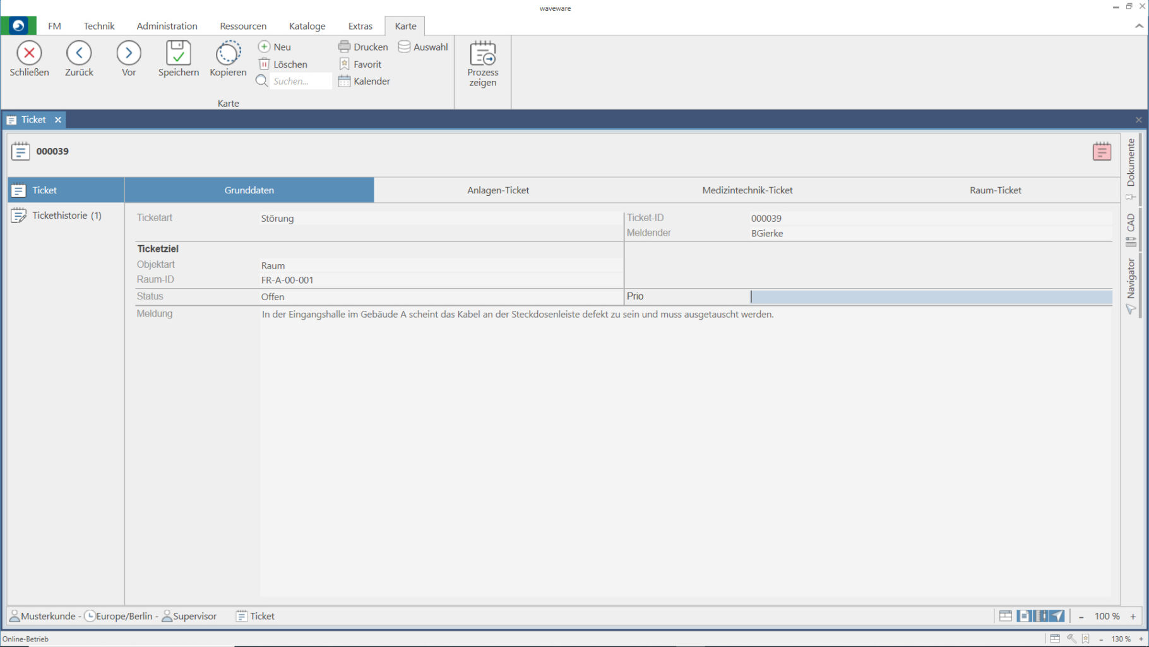Click the Schließen icon in the ribbon
Screen dimensions: 1149x647
pyautogui.click(x=29, y=53)
